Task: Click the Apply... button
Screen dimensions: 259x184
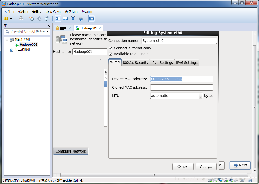Action: [x=206, y=166]
